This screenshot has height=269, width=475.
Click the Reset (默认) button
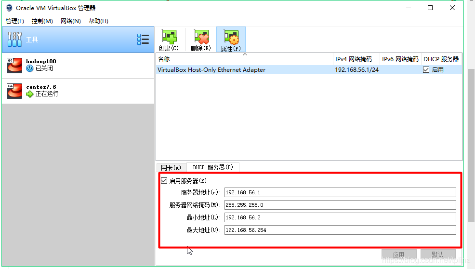tap(438, 255)
